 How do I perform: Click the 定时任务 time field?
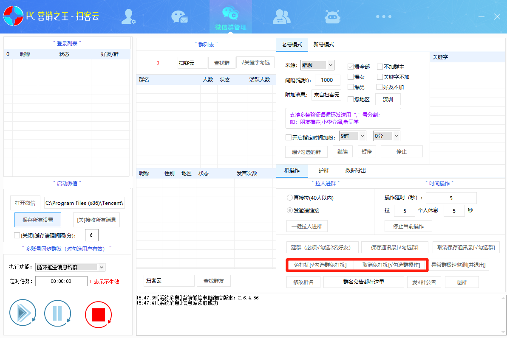click(x=61, y=281)
